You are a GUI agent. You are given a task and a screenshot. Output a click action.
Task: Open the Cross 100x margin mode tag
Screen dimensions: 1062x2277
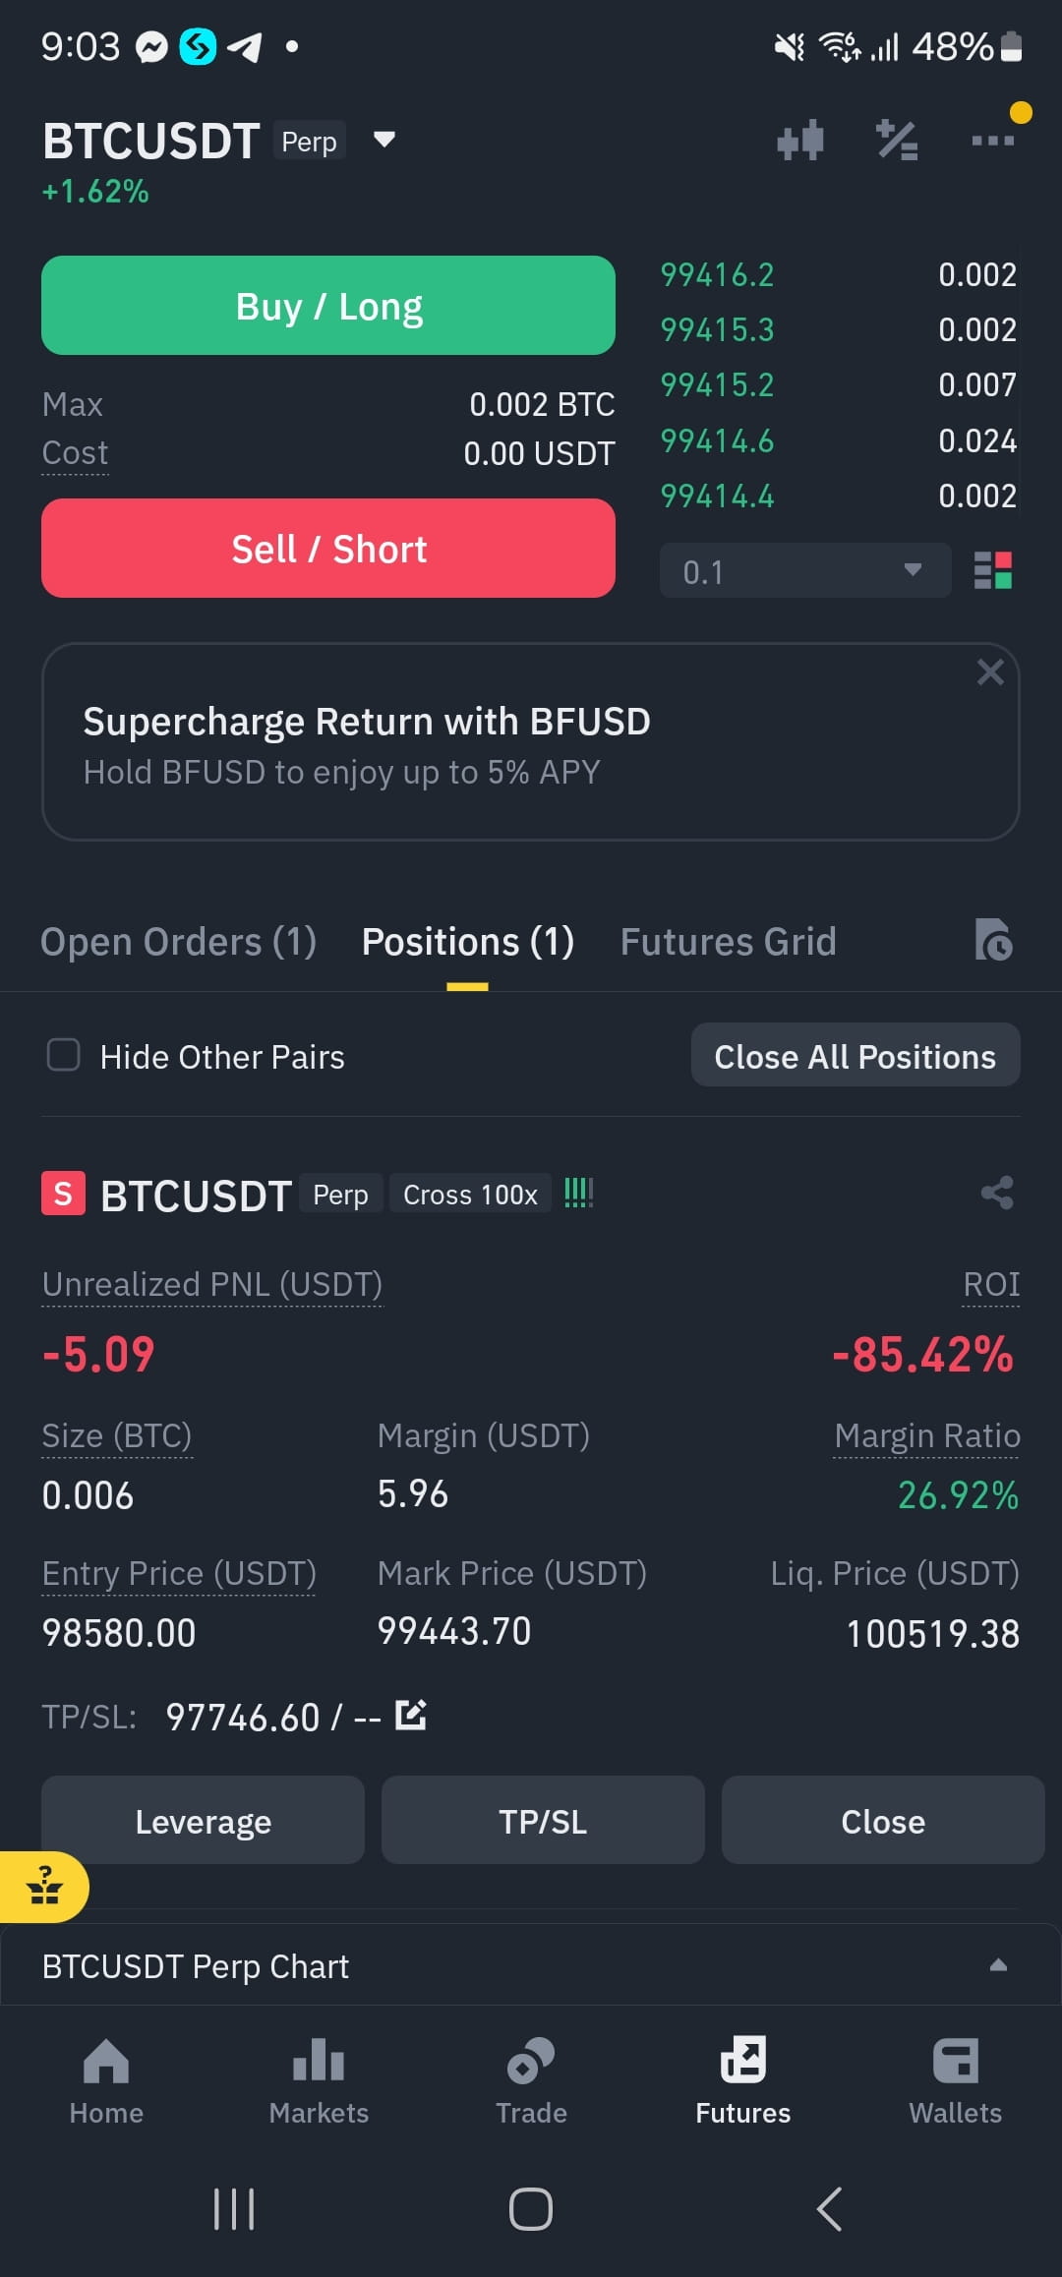click(x=470, y=1195)
